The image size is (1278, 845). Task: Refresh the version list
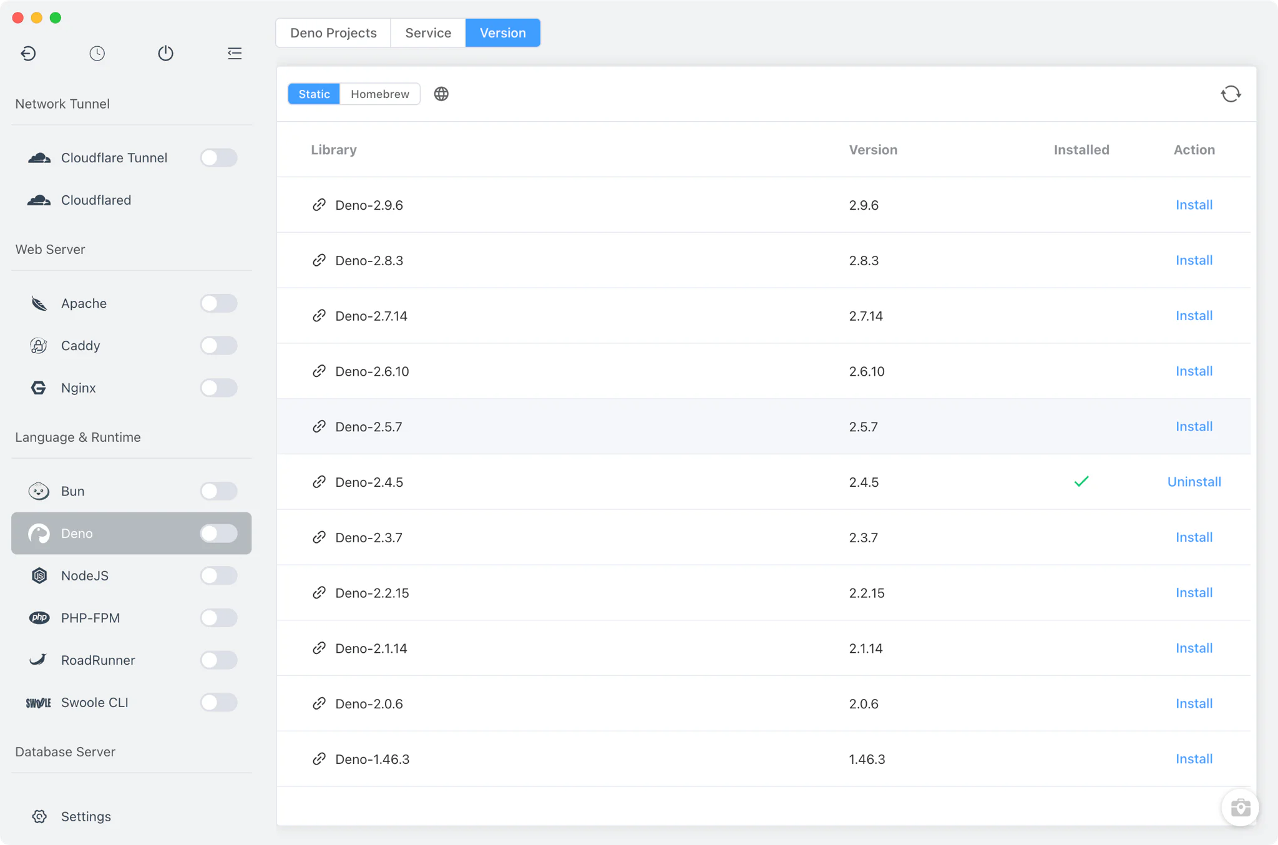point(1231,94)
